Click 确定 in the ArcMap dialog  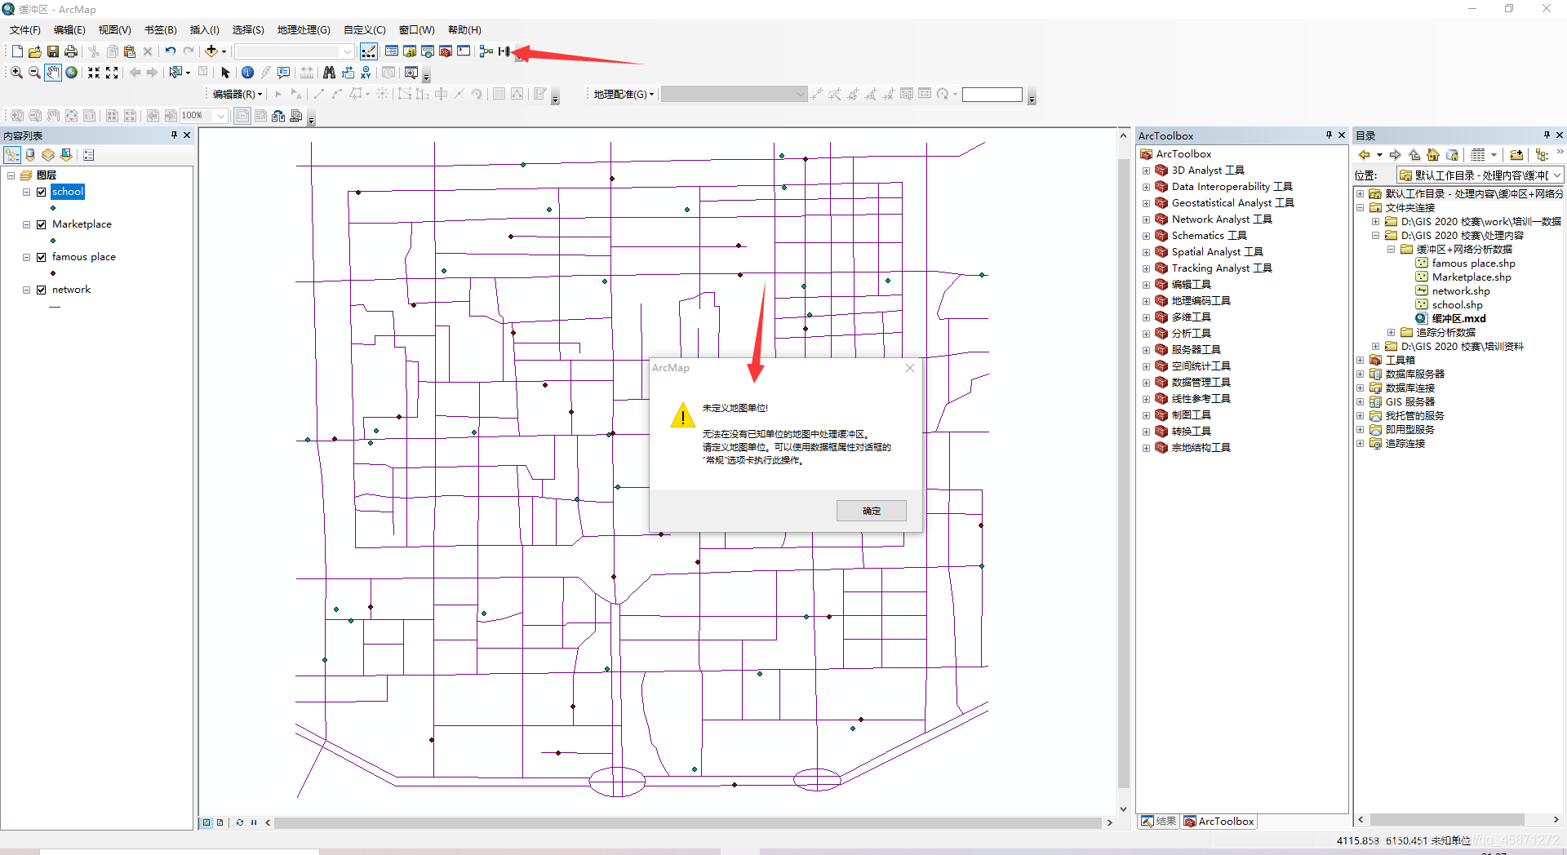[871, 511]
